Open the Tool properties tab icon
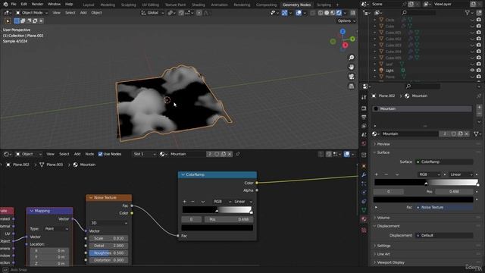 click(x=364, y=98)
